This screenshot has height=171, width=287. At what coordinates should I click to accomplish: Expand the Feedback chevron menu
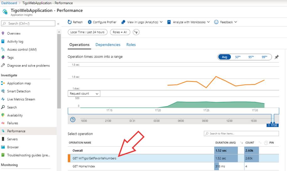click(x=236, y=22)
